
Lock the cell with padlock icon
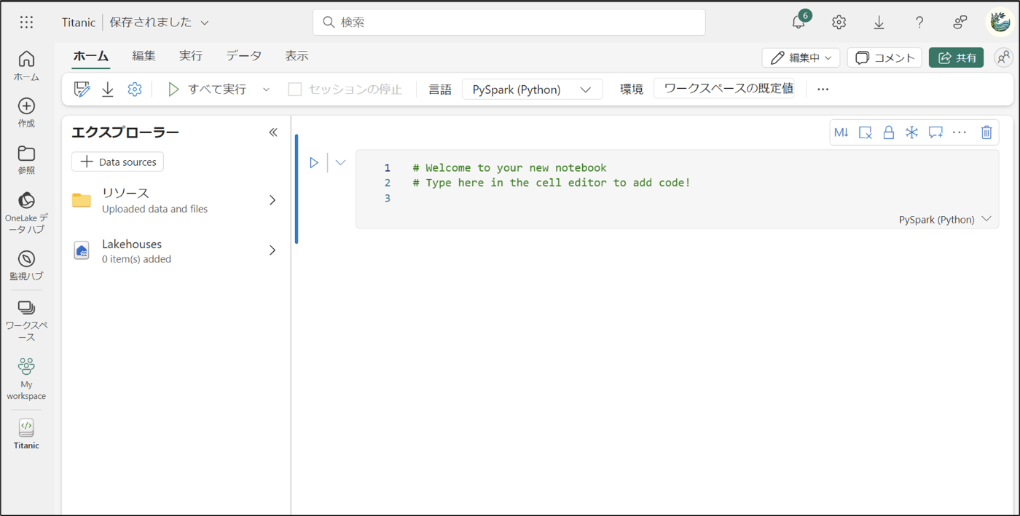(889, 132)
